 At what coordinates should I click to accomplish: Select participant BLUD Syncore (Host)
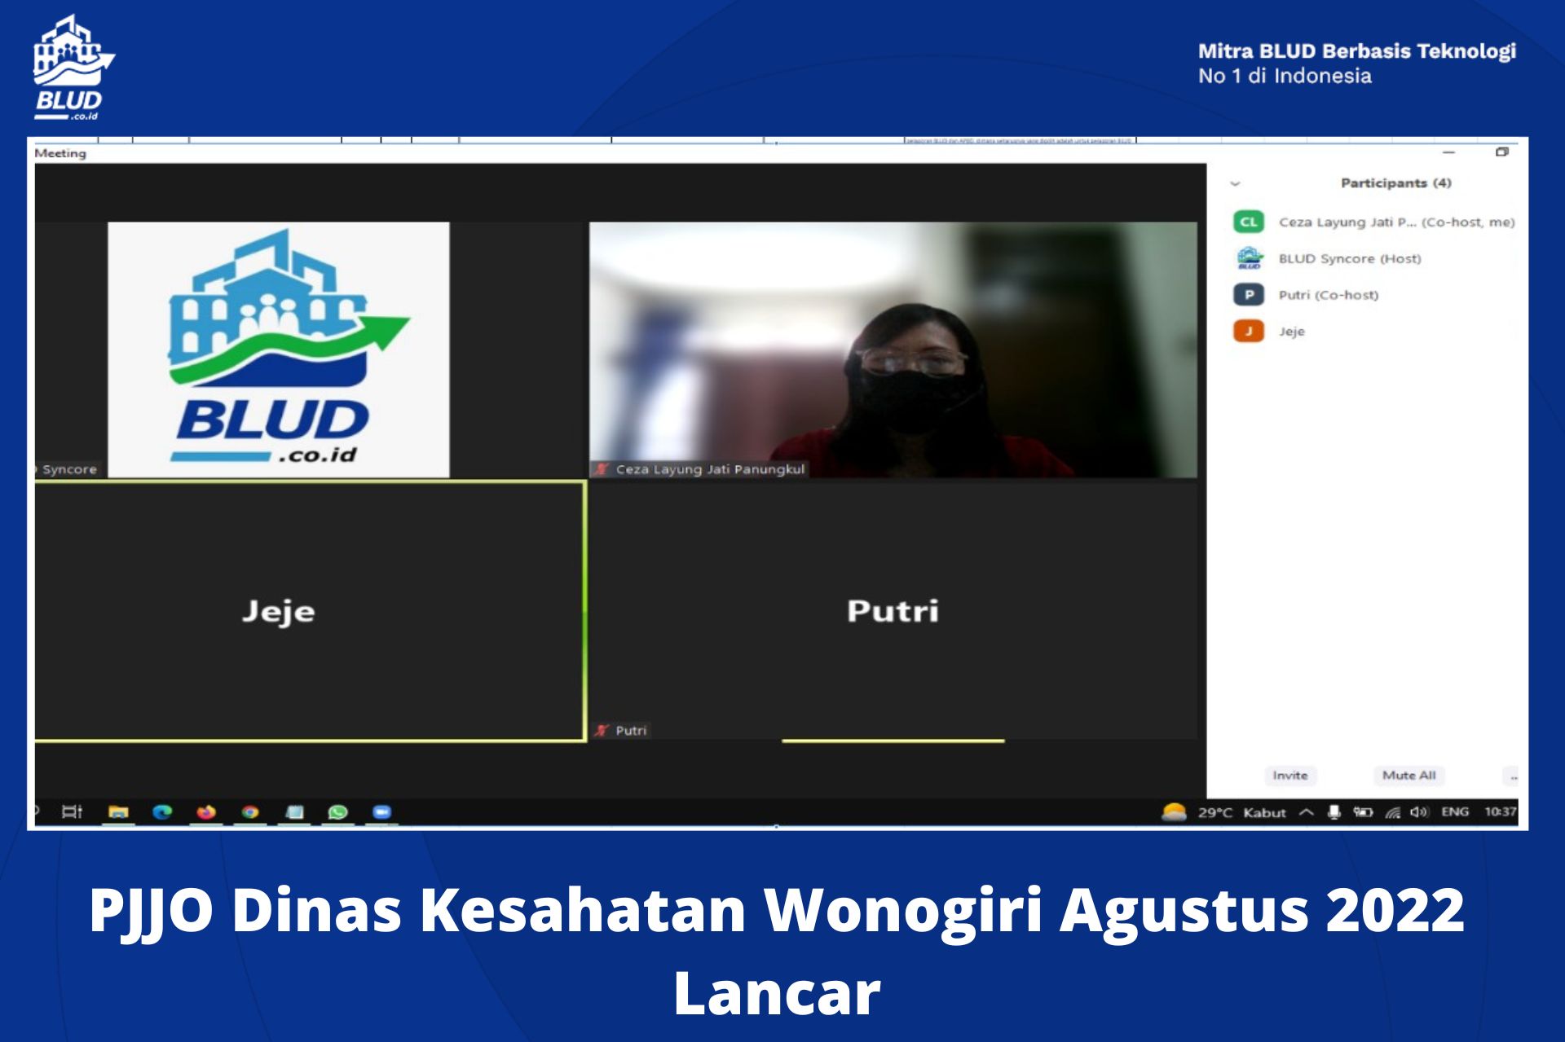tap(1374, 258)
